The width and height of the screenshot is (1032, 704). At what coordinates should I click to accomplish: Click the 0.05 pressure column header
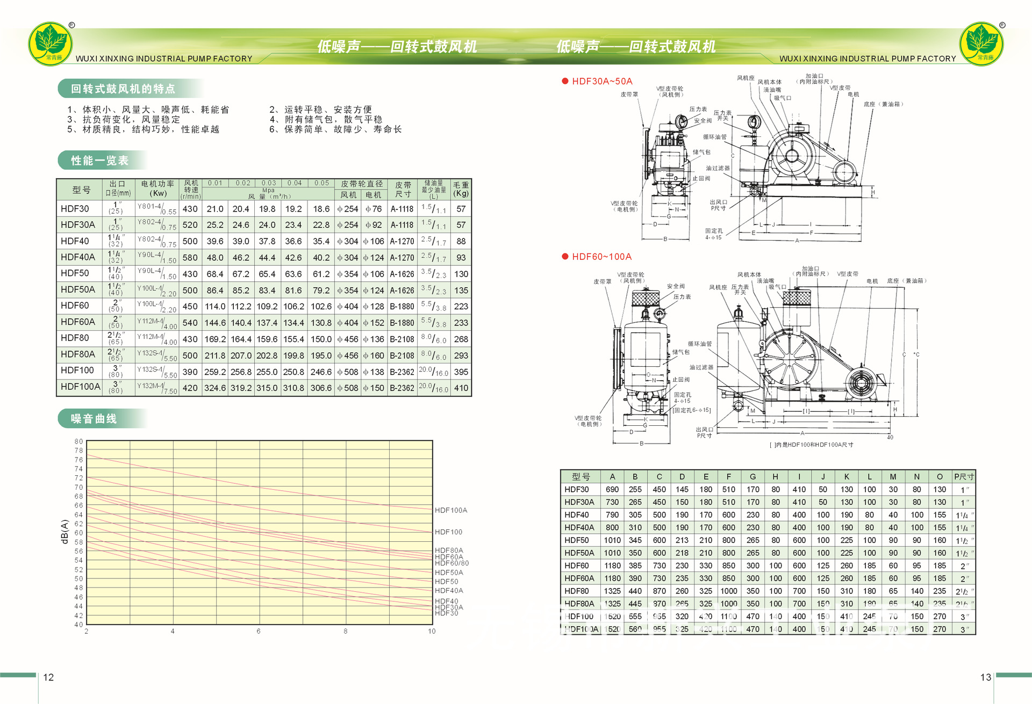(321, 183)
